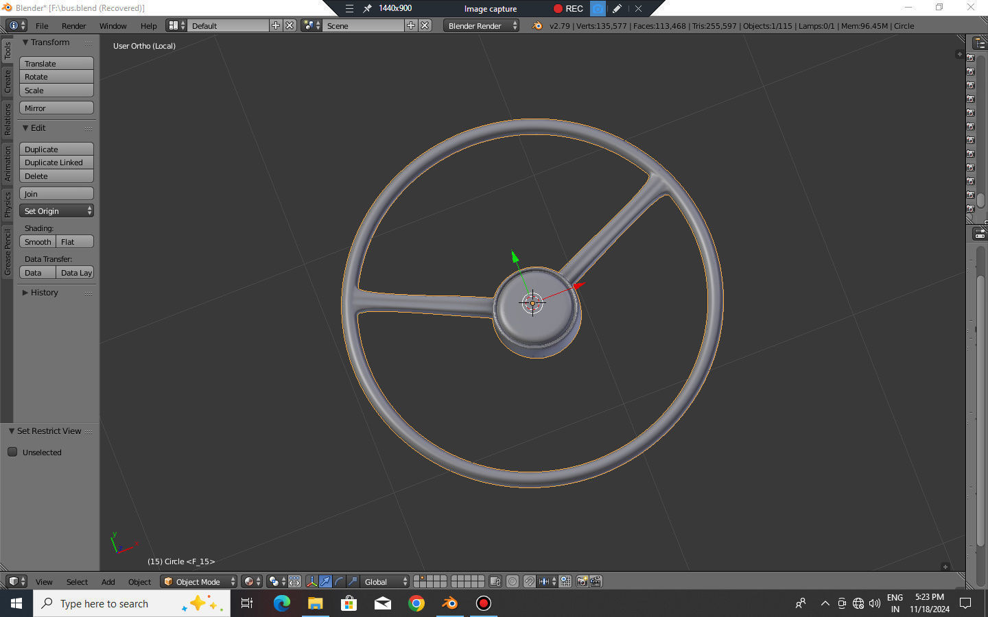Image resolution: width=988 pixels, height=617 pixels.
Task: Select the Translate manipulator arrow icon
Action: click(x=325, y=581)
